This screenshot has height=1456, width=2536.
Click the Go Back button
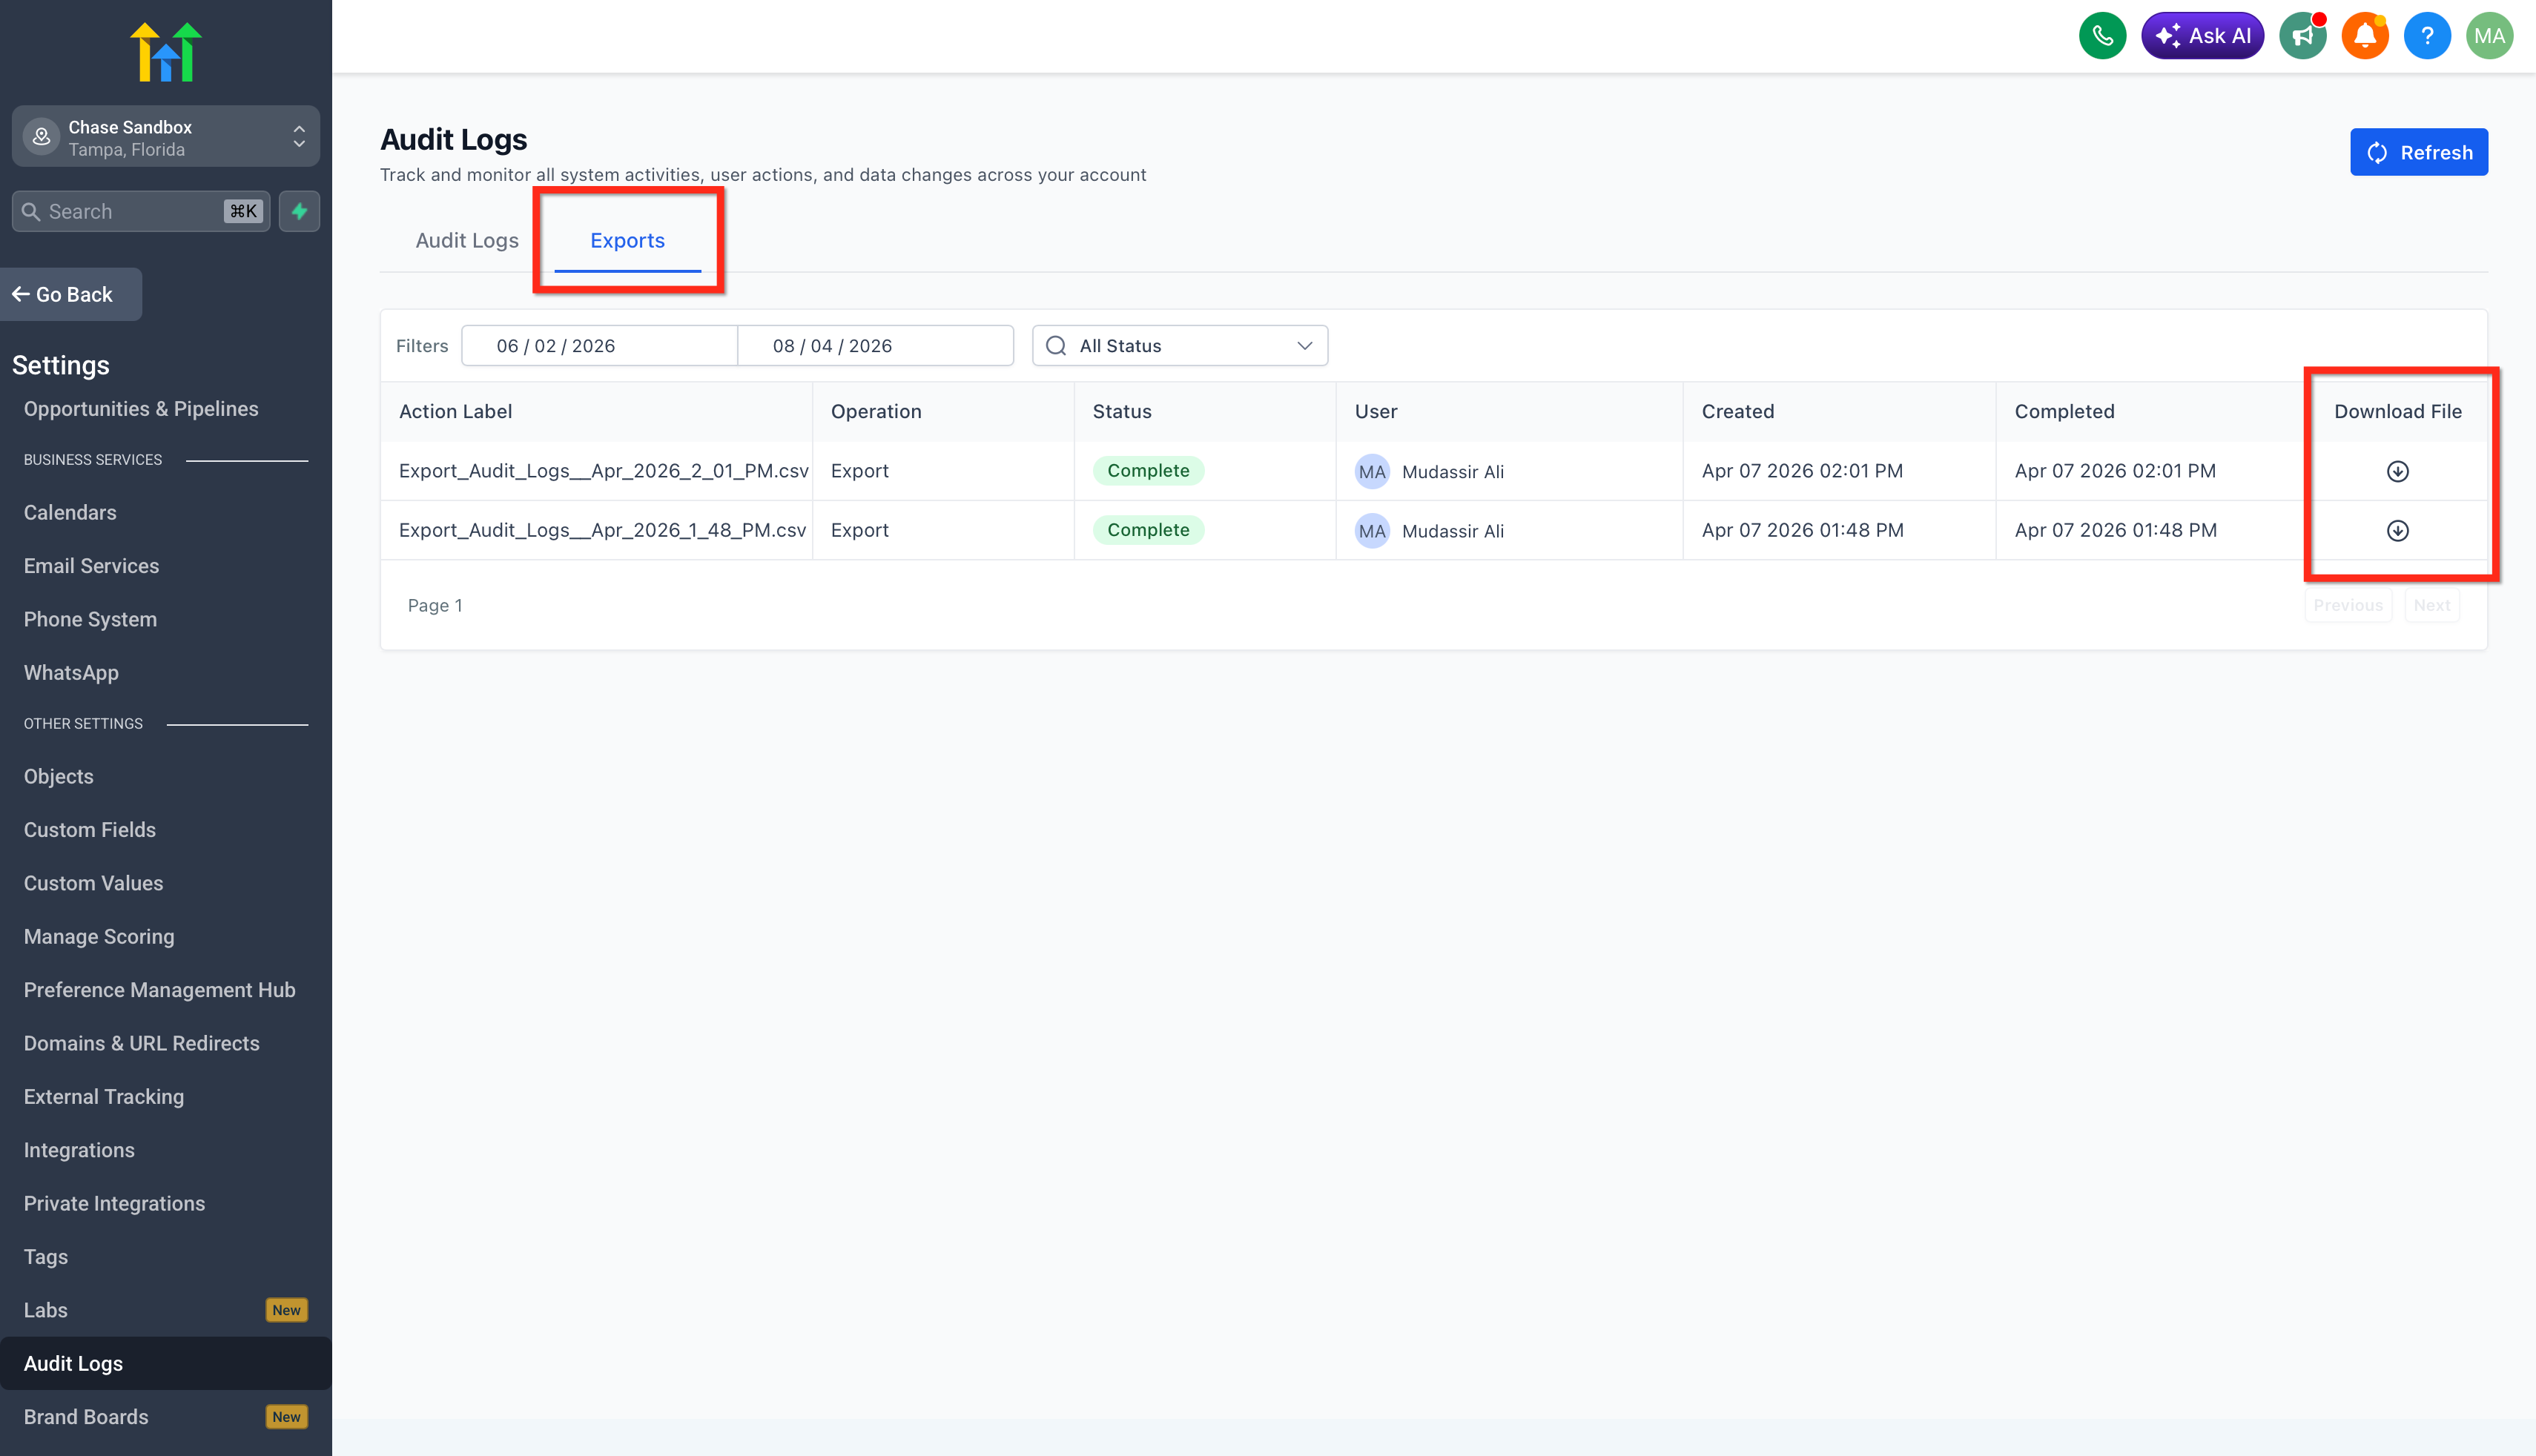click(70, 294)
